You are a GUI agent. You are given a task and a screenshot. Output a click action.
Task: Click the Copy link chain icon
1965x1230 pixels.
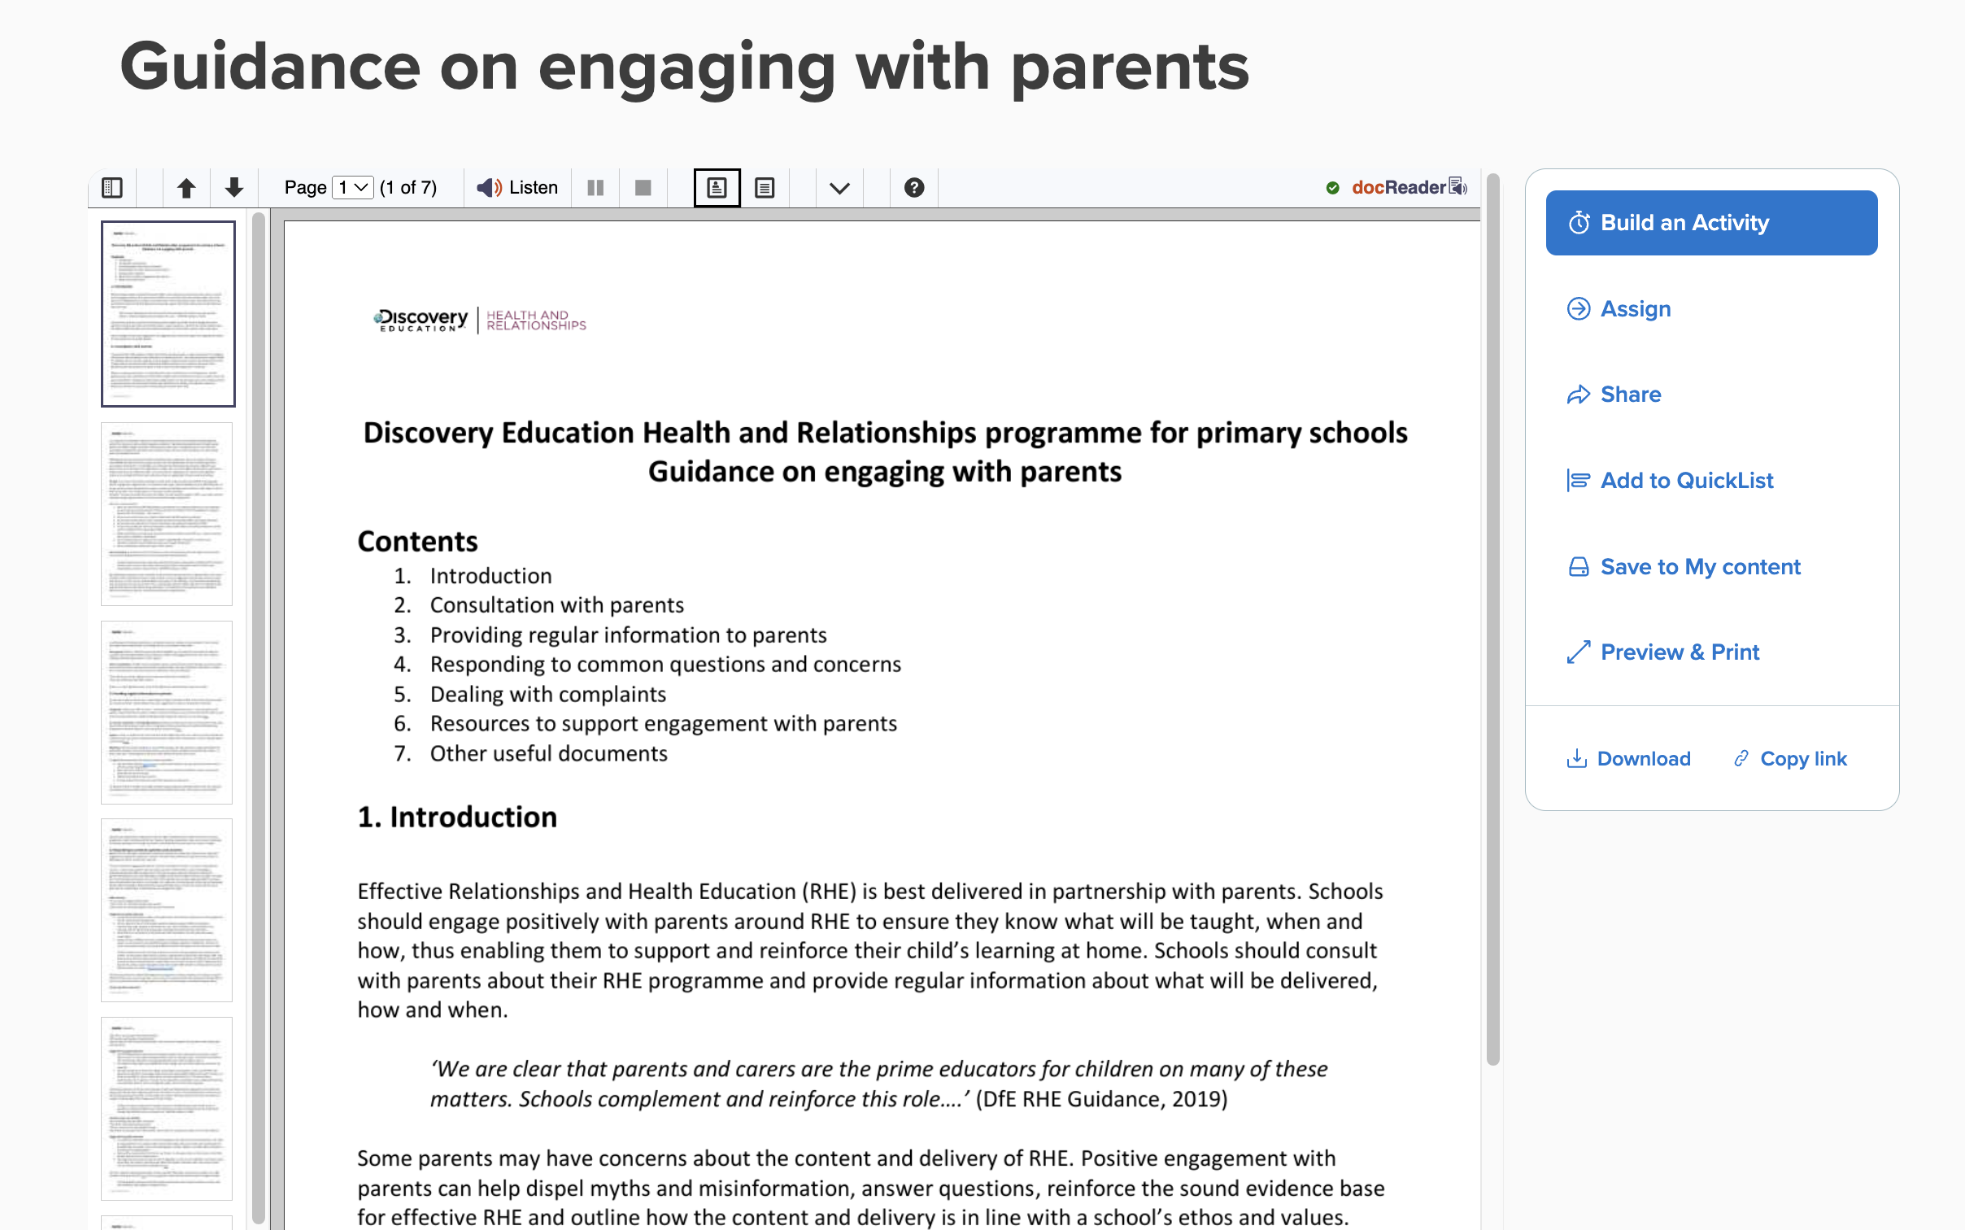click(1741, 759)
